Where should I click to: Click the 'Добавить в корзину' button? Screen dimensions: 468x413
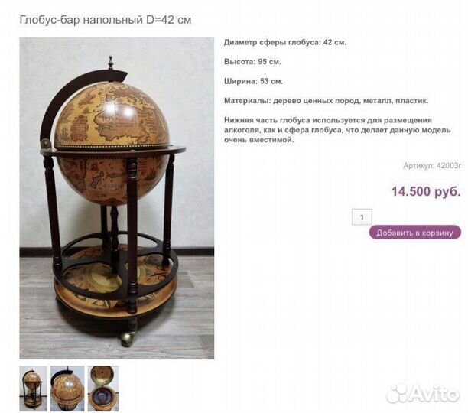coord(415,233)
